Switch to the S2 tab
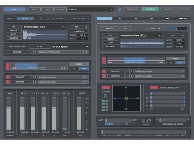Screen dimensions: 194x145 (x=120, y=18)
